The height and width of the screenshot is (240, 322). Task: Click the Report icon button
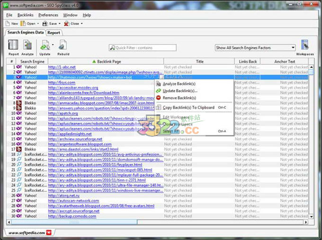(x=13, y=45)
